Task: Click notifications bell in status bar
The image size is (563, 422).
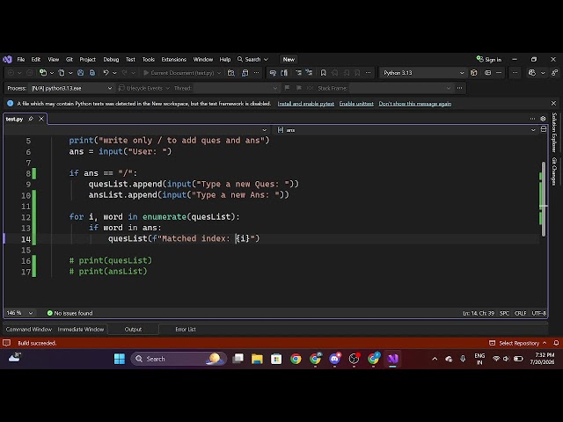Action: click(x=556, y=343)
